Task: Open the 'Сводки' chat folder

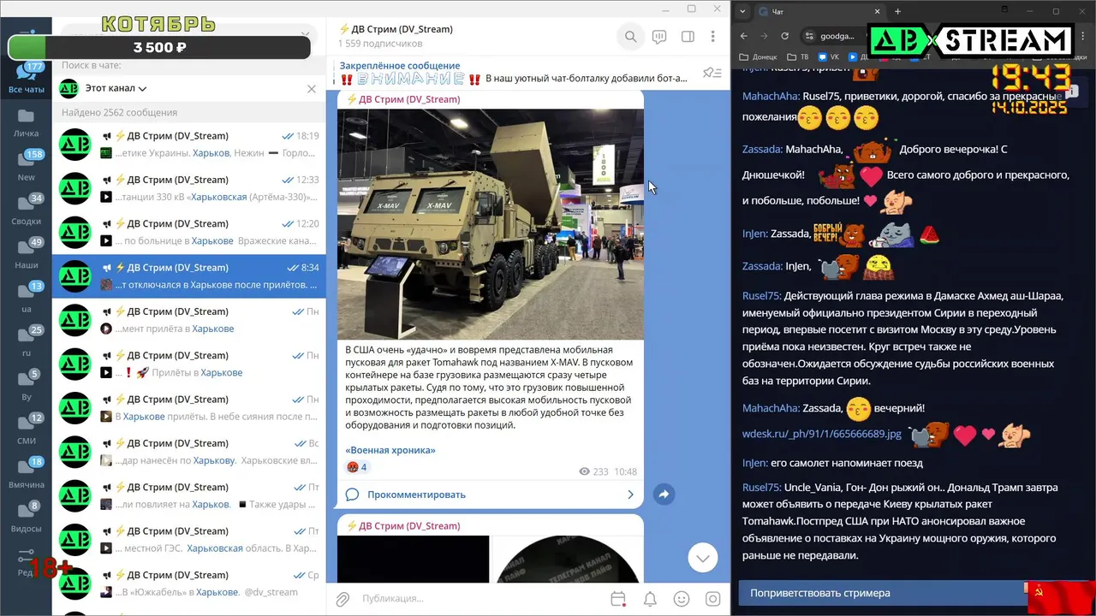Action: 27,210
